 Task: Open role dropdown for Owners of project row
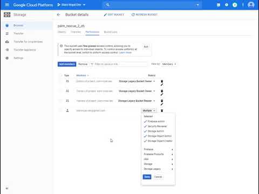click(137, 91)
